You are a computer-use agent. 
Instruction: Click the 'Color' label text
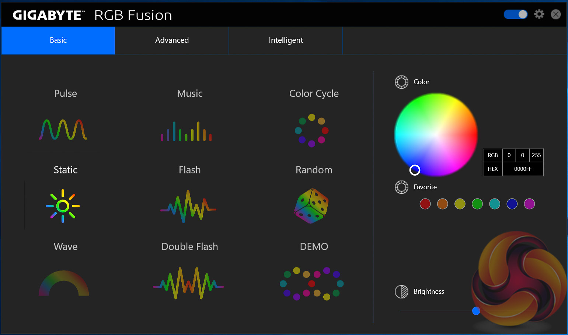pos(422,82)
